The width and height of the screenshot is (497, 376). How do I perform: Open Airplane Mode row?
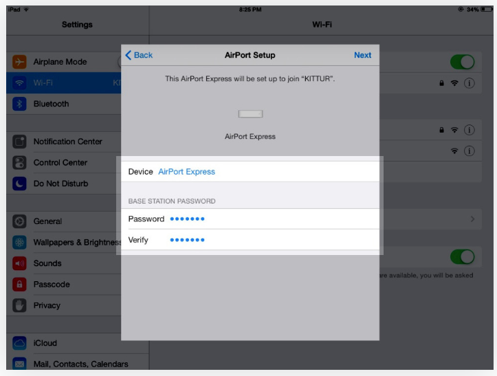64,62
